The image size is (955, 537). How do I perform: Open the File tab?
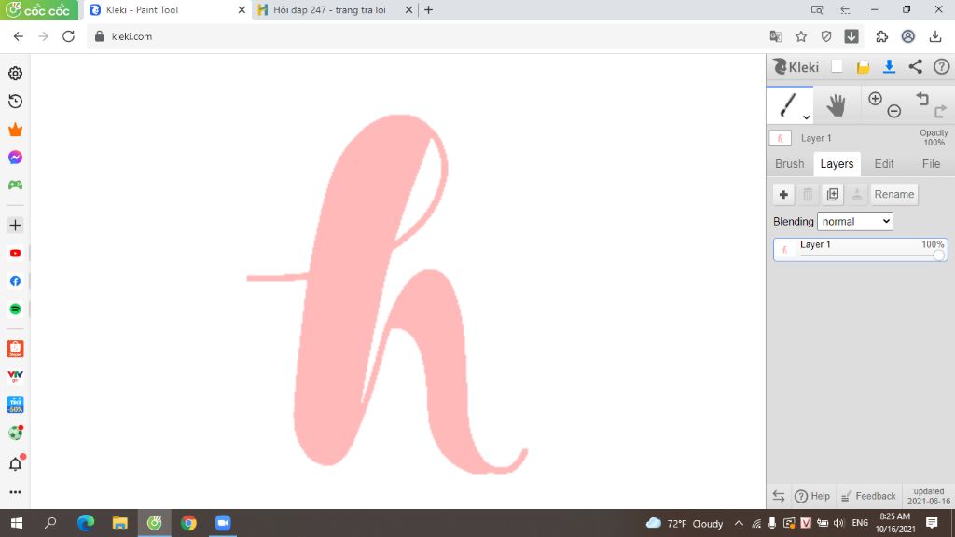[931, 164]
